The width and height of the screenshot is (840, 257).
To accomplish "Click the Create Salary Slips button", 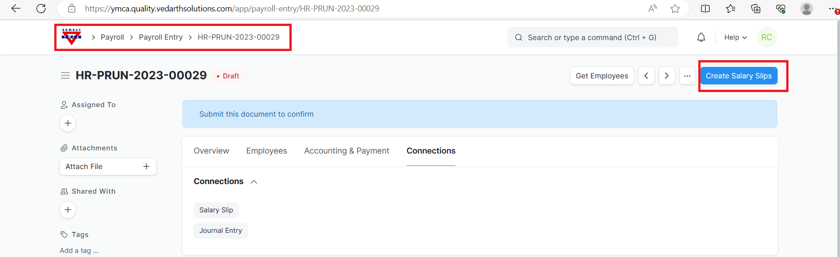I will [738, 76].
